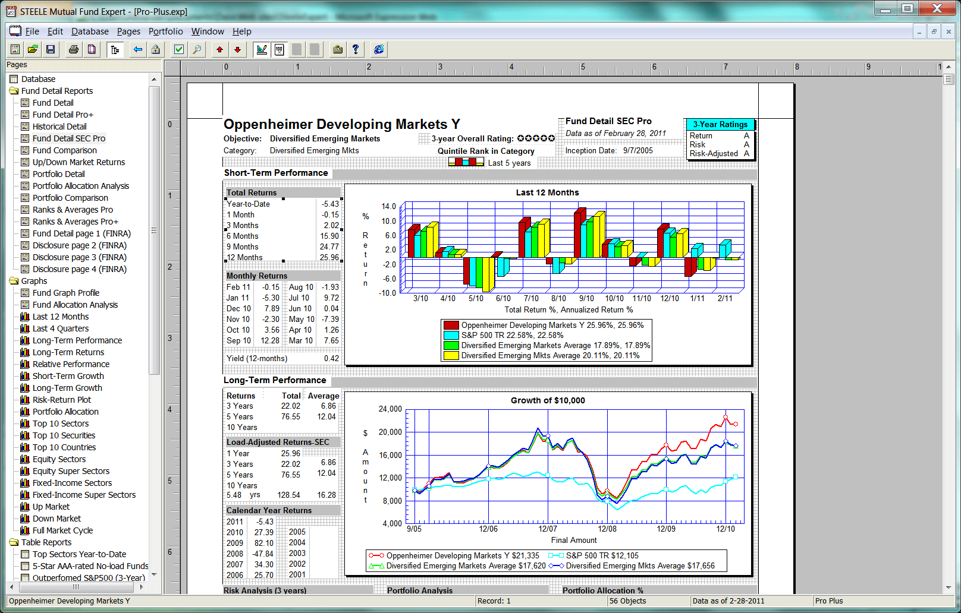Click the blue left arrow back icon

click(138, 50)
